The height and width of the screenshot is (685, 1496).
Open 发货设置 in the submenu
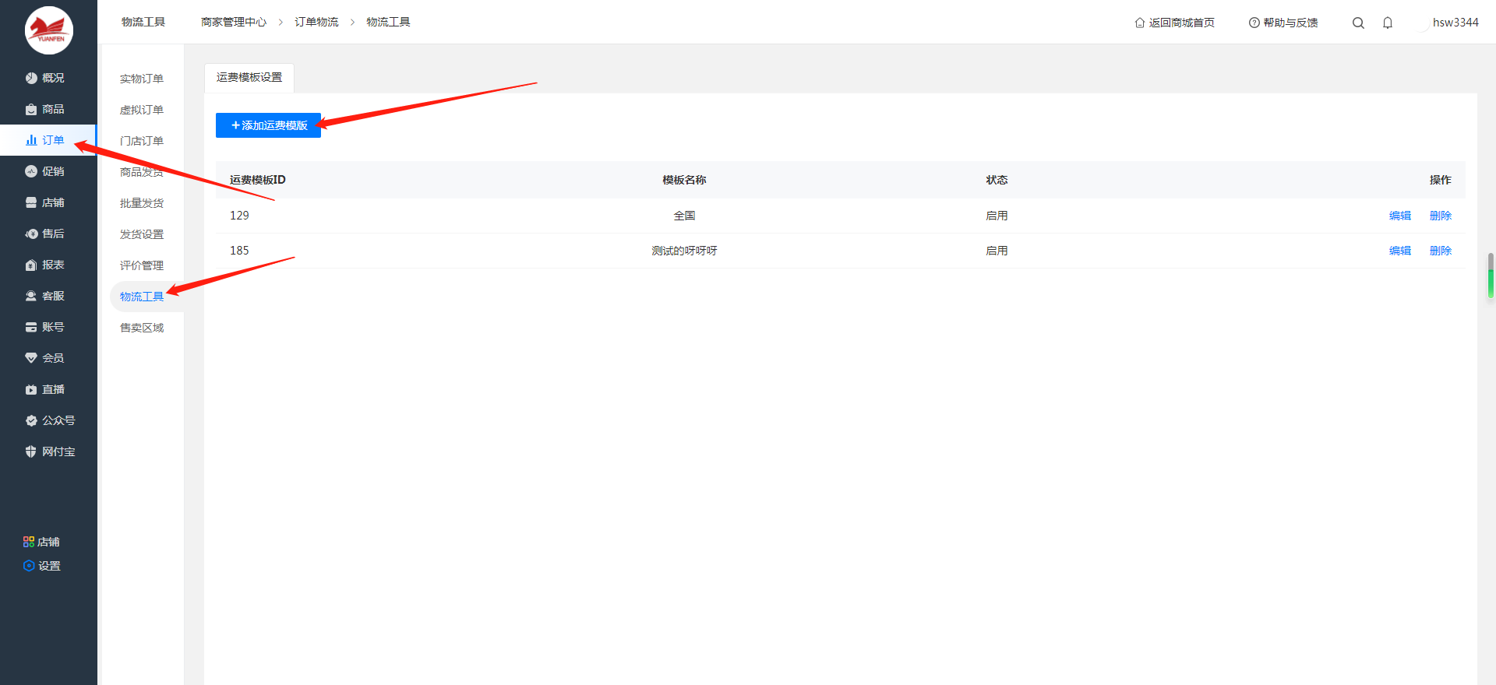(x=142, y=234)
